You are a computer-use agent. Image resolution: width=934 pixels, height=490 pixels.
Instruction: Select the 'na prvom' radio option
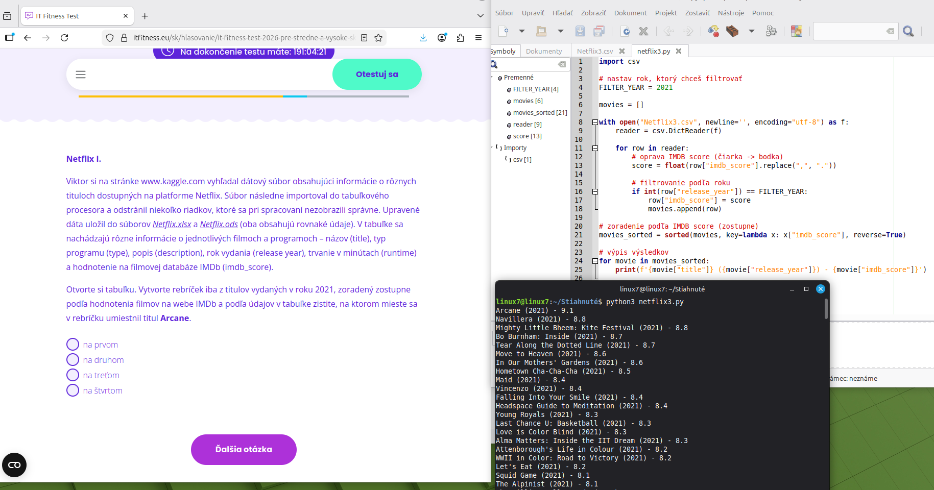pyautogui.click(x=73, y=345)
